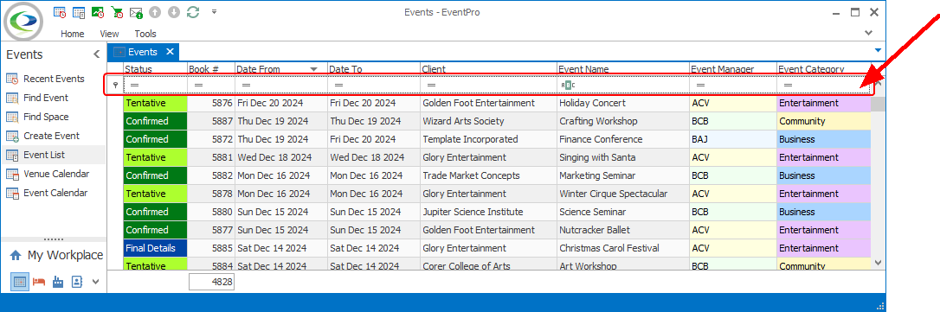Click the gray up arrow toolbar button
940x312 pixels.
[155, 12]
